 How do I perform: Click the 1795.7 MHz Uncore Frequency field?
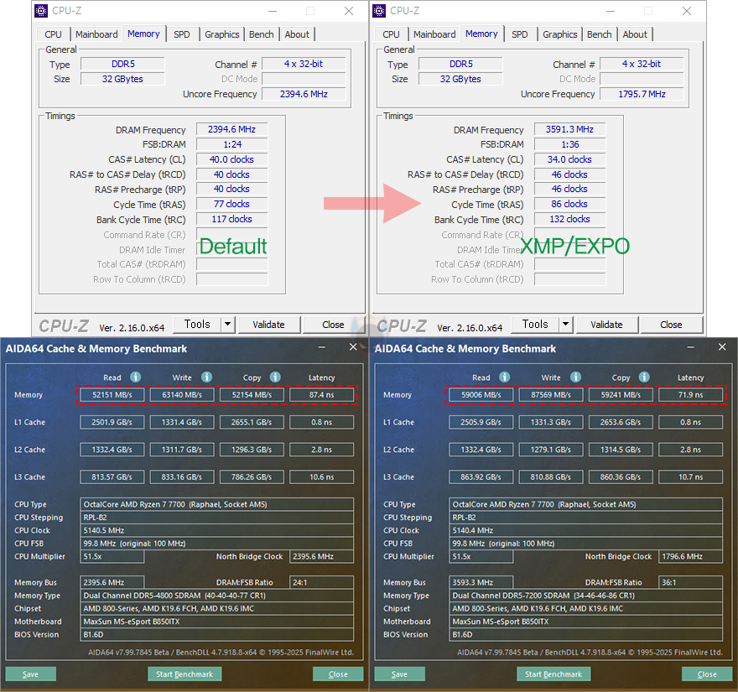pyautogui.click(x=642, y=94)
